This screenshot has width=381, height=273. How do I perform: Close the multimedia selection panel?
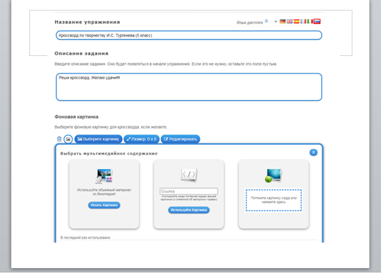coord(313,152)
